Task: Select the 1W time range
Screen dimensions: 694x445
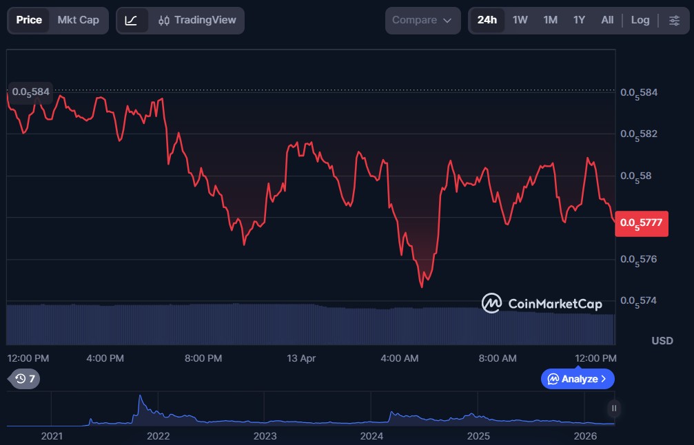Action: [x=520, y=20]
